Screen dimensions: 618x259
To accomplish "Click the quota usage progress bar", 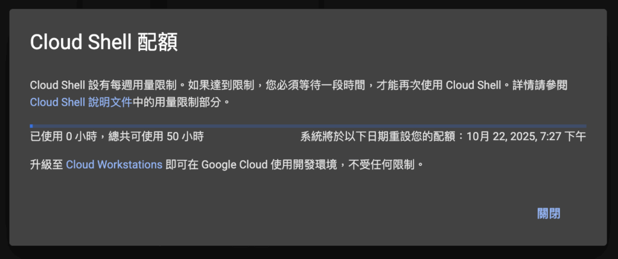I will [x=308, y=126].
